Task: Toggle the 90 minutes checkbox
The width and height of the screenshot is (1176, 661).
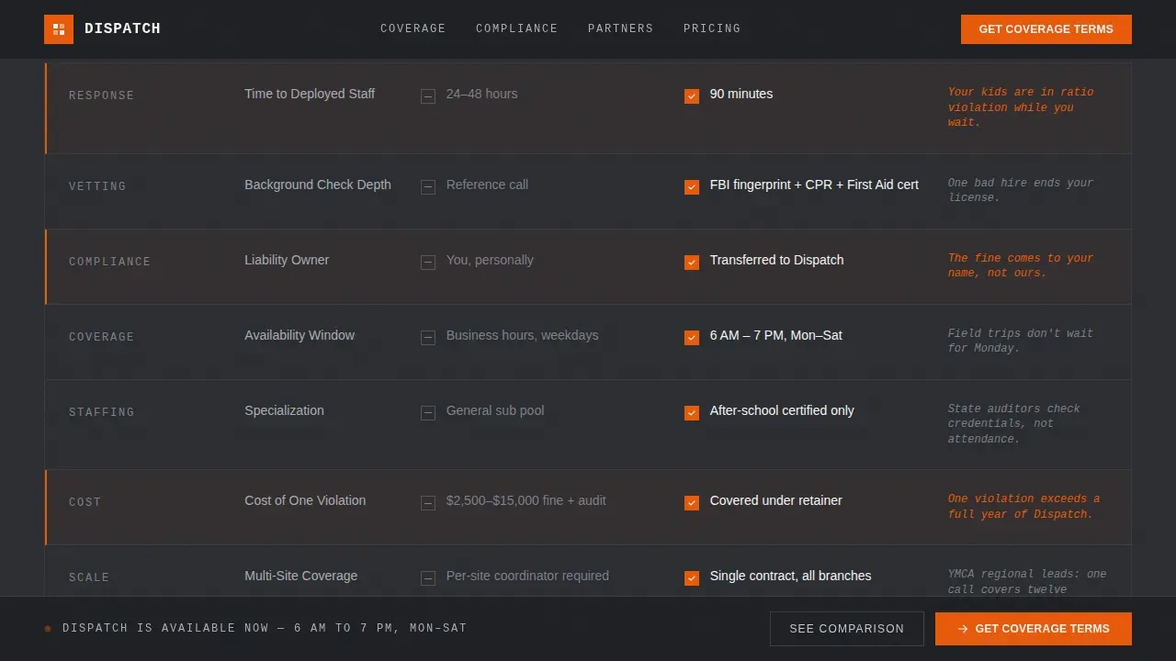Action: 692,95
